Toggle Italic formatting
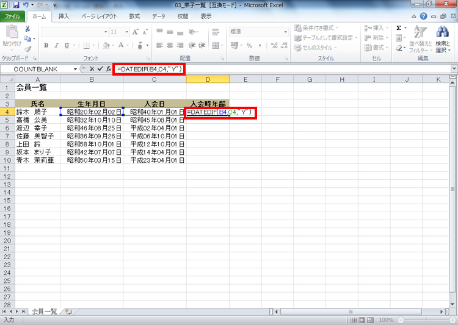458x325 pixels. click(x=56, y=46)
